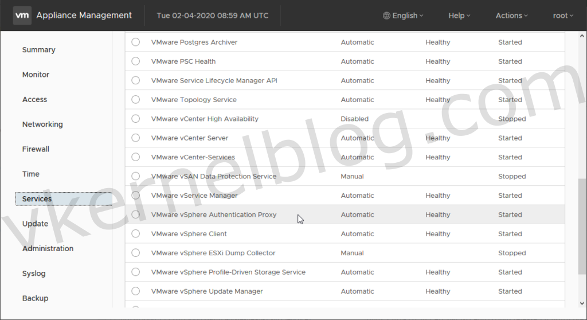The width and height of the screenshot is (587, 320).
Task: Click VMware Service Lifecycle Manager API text
Action: click(214, 80)
